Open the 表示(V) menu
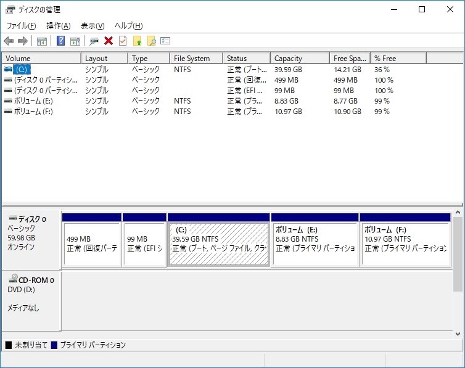The width and height of the screenshot is (465, 368). 93,26
